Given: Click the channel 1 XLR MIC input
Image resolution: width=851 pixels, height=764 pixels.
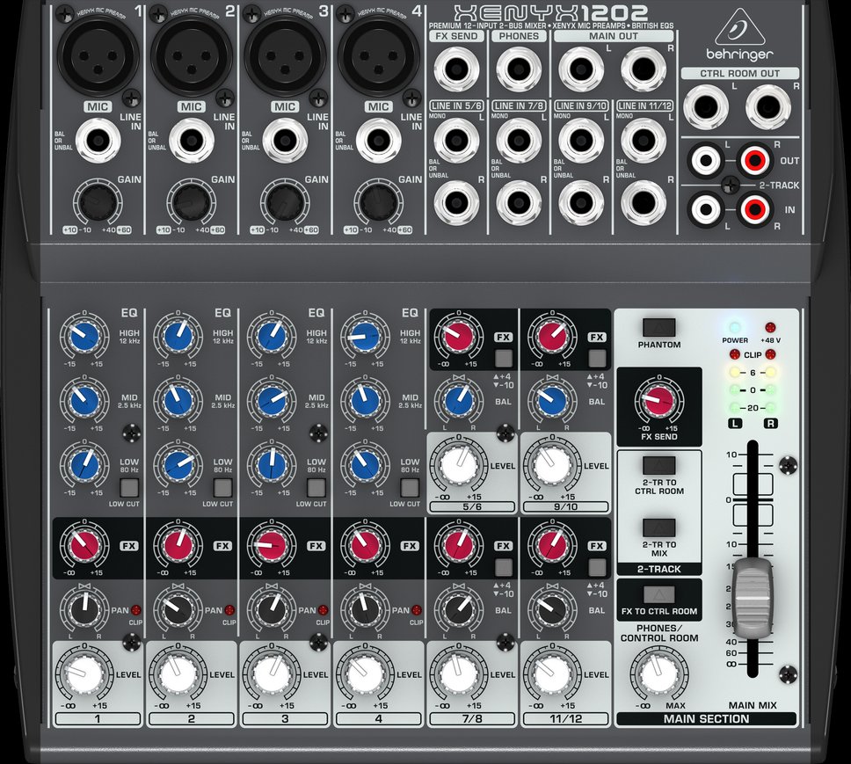Looking at the screenshot, I should coord(98,56).
